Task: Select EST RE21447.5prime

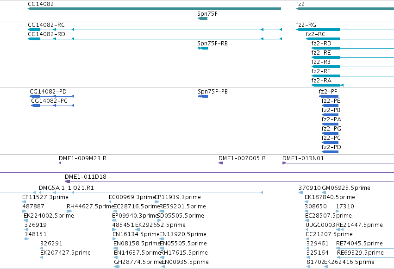Action: 340,230
